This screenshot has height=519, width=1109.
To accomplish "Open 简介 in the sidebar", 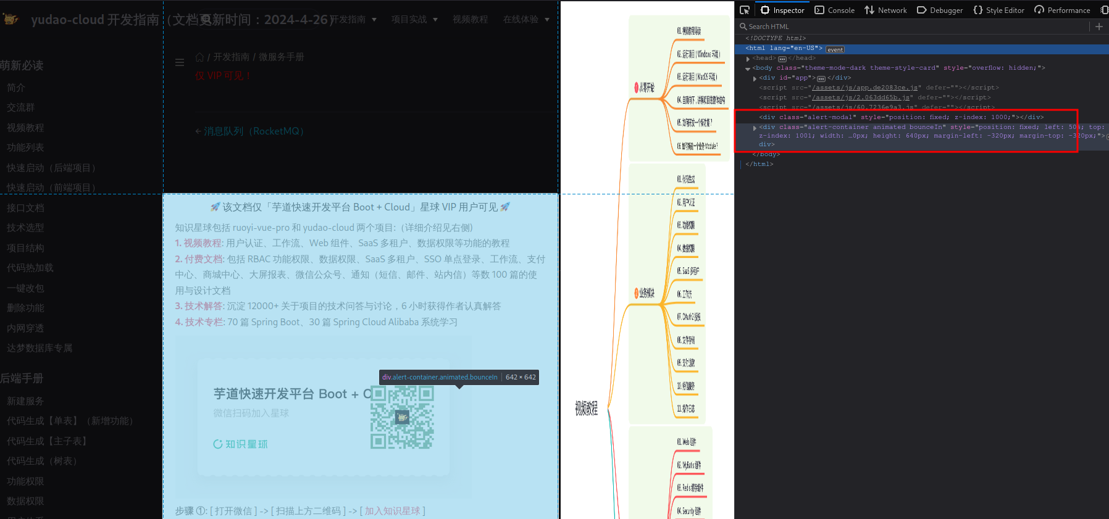I will [16, 88].
